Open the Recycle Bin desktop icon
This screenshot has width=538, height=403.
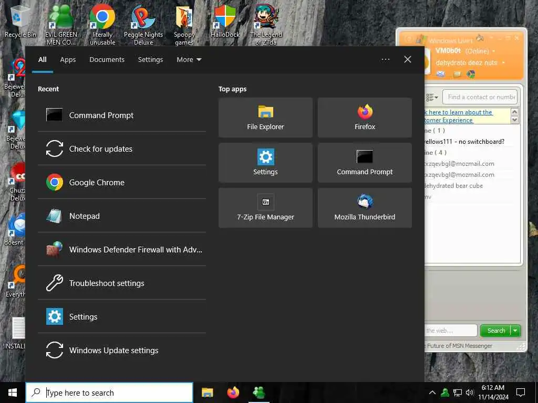pyautogui.click(x=20, y=21)
